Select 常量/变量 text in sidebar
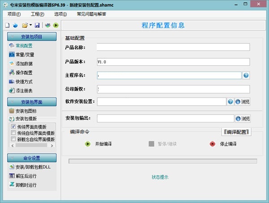Viewport: 269px width, 203px height. [x=25, y=55]
